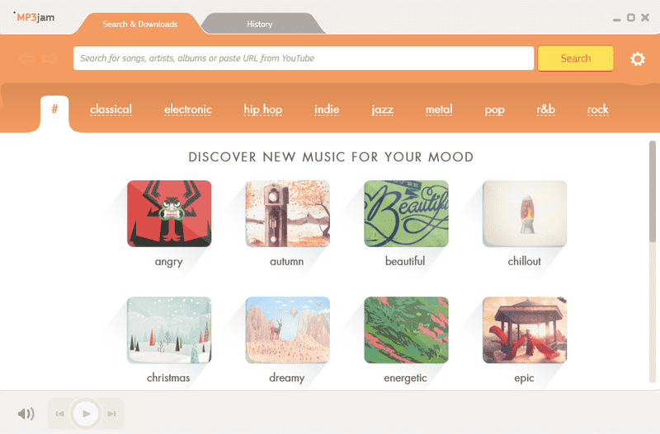Open the Search & Downloads tab
The height and width of the screenshot is (434, 660).
(x=139, y=24)
